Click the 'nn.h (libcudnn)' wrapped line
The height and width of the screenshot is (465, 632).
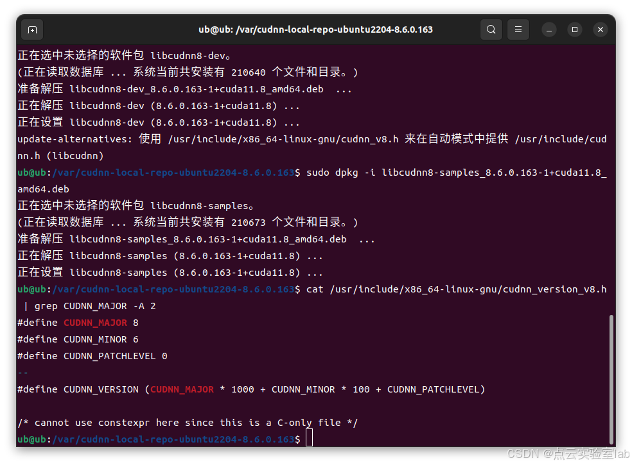(x=60, y=156)
